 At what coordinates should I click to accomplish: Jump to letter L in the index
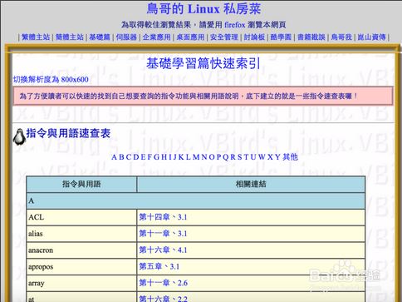[188, 157]
